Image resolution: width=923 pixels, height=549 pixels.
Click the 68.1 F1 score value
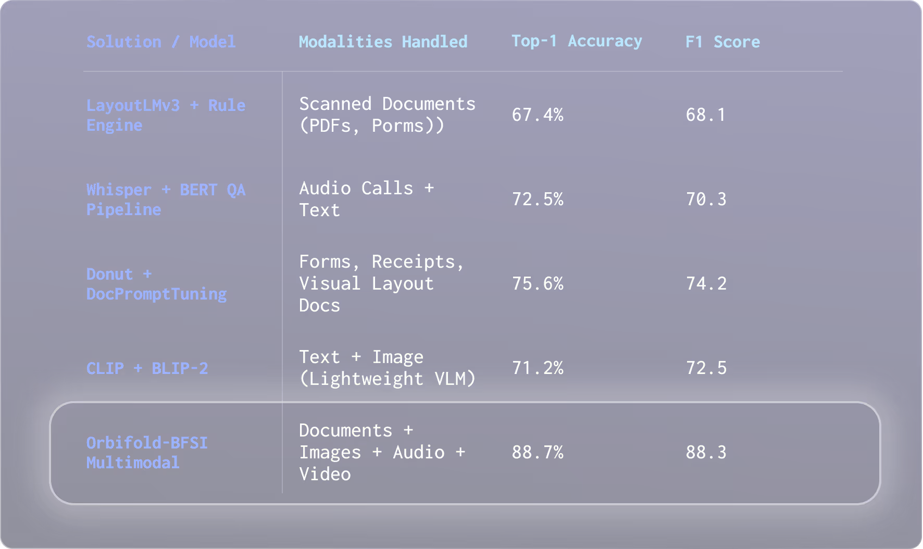[x=706, y=115]
